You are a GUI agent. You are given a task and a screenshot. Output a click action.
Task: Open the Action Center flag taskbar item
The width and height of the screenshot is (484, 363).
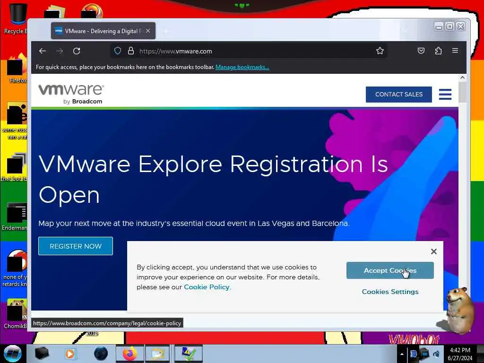(189, 354)
